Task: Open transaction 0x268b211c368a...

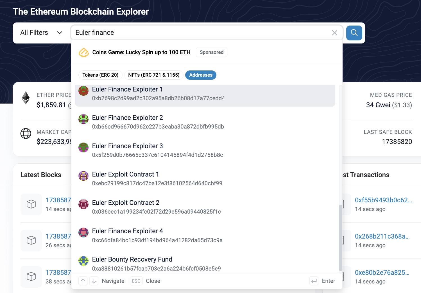Action: (382, 236)
